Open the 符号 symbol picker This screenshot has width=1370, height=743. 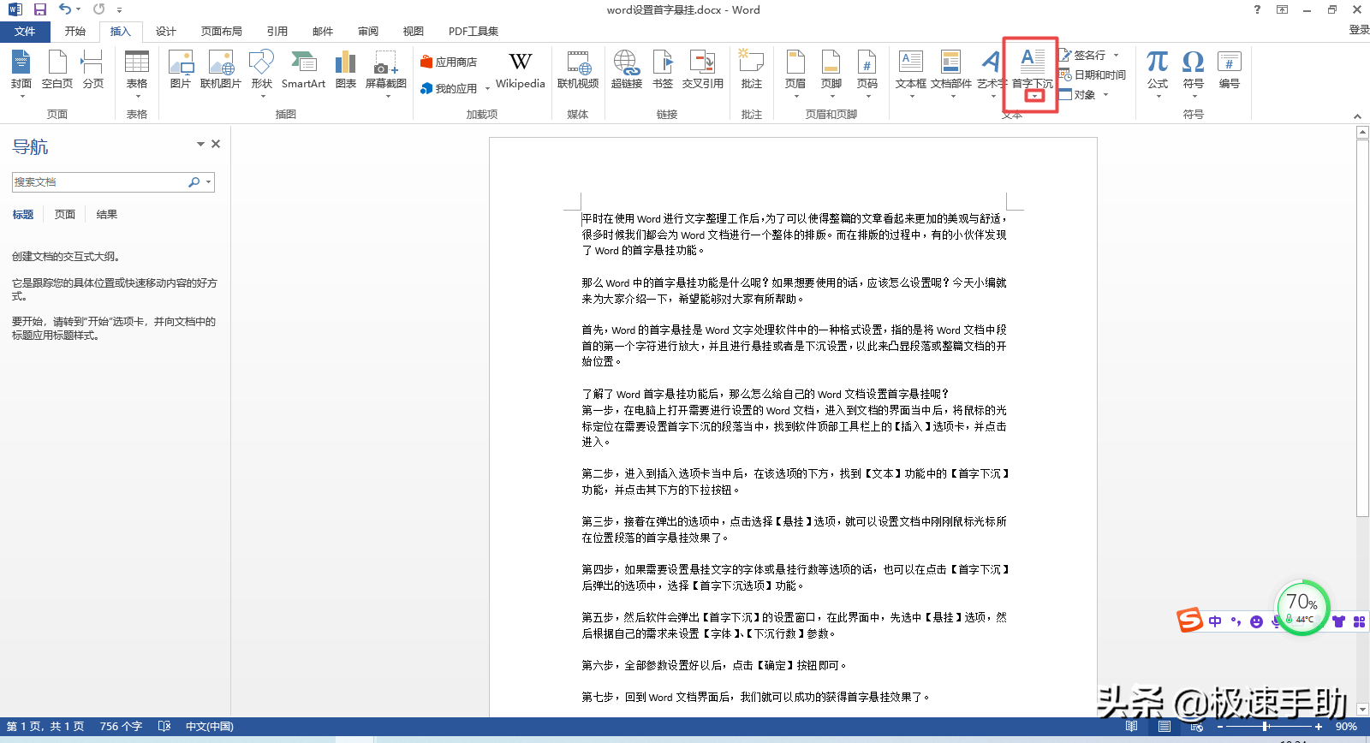[1194, 72]
